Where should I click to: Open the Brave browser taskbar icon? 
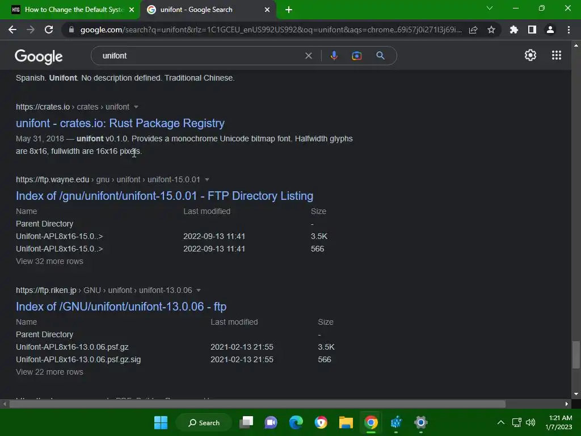[321, 422]
